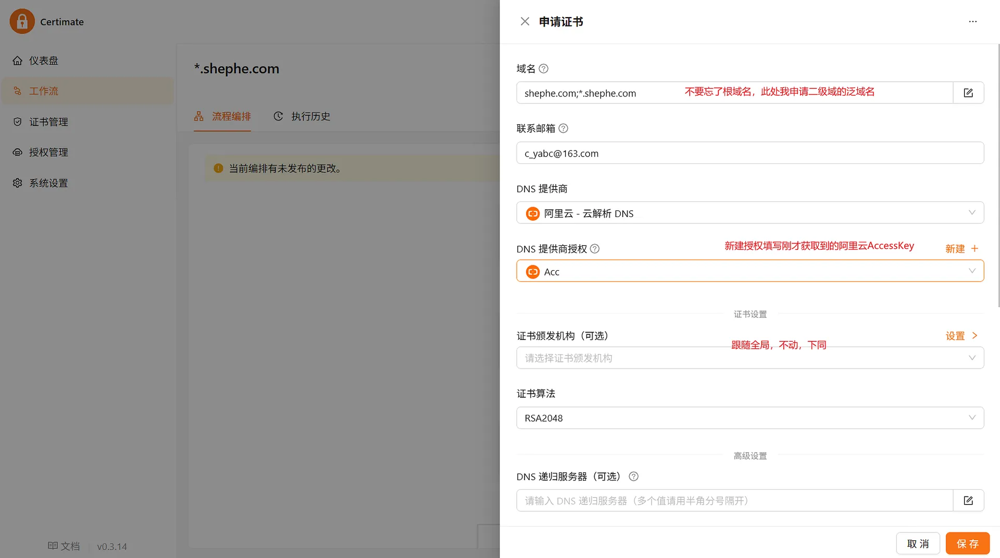This screenshot has height=558, width=1000.
Task: Click the edit icon beside the domain field
Action: (969, 92)
